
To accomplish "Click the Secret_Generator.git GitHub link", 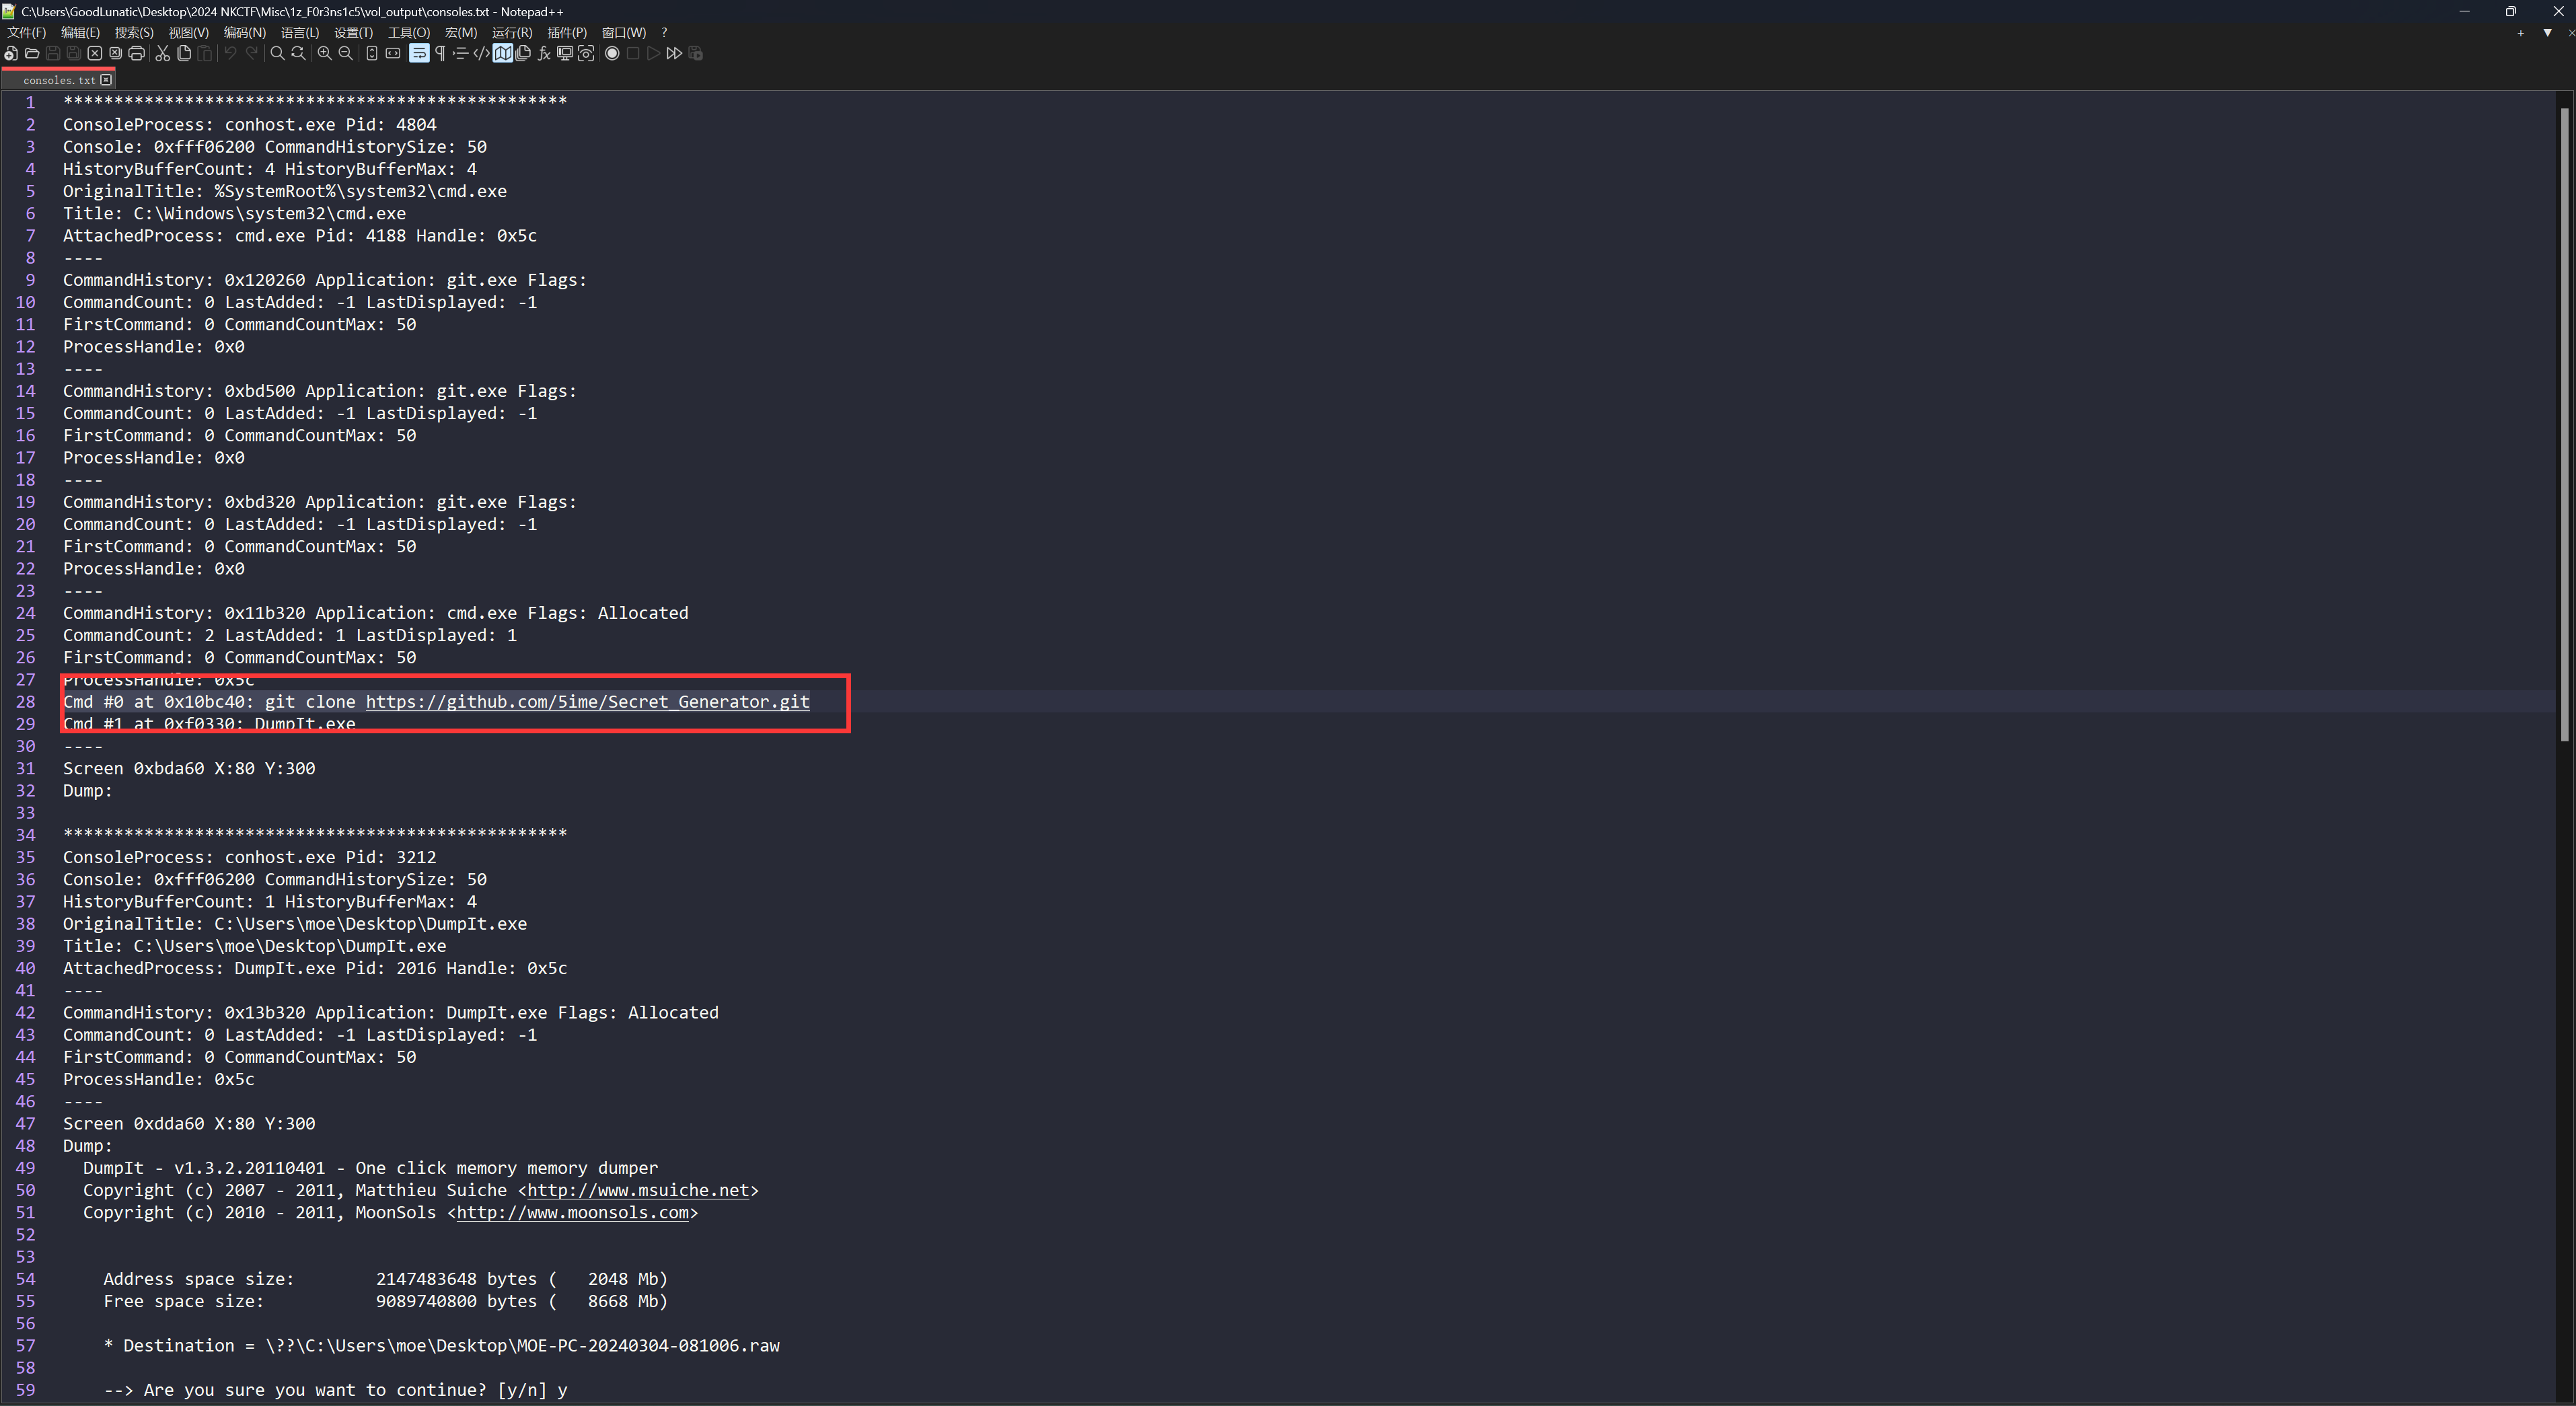I will pos(587,702).
